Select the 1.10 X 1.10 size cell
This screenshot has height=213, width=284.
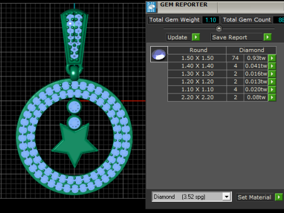197,89
